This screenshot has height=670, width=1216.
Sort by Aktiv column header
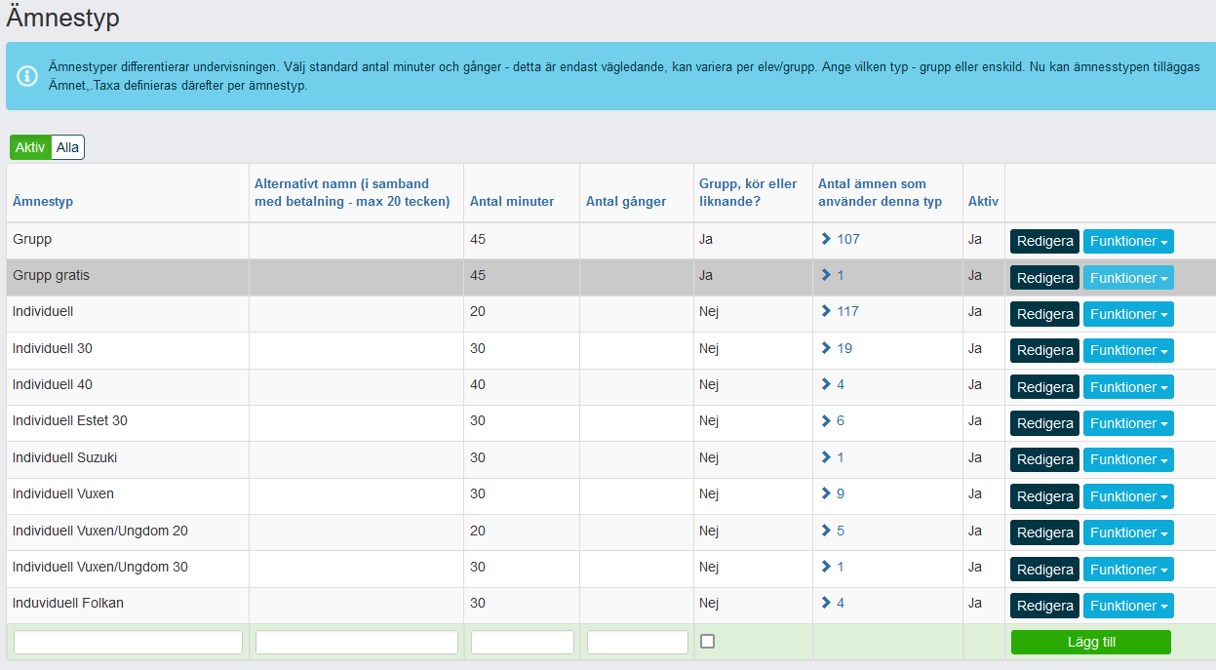click(983, 202)
